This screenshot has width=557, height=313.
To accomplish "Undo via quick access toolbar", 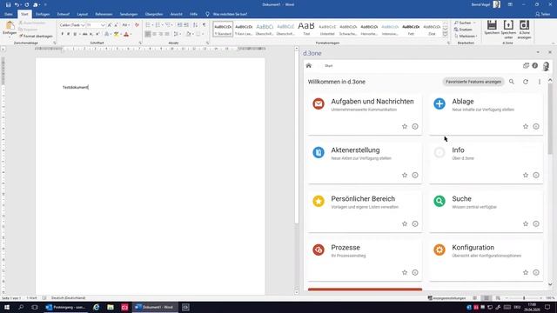I will coord(17,4).
